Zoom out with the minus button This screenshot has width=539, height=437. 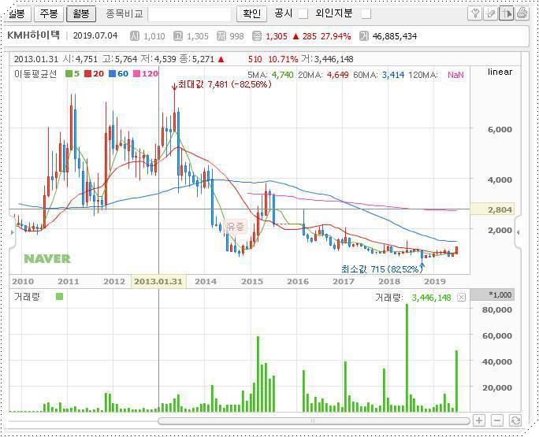point(497,420)
